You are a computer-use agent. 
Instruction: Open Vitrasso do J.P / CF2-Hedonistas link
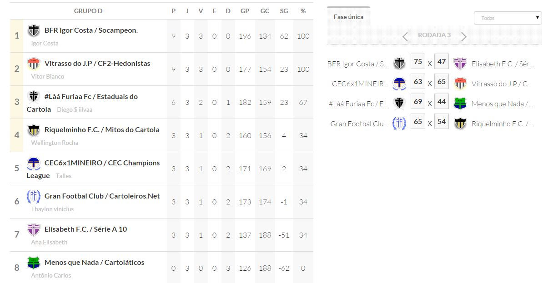(x=97, y=64)
